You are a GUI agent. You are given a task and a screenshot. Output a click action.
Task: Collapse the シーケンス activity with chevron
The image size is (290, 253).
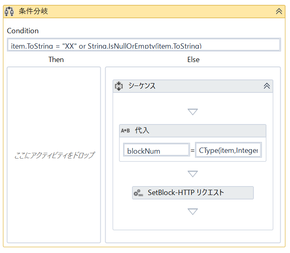pyautogui.click(x=267, y=86)
